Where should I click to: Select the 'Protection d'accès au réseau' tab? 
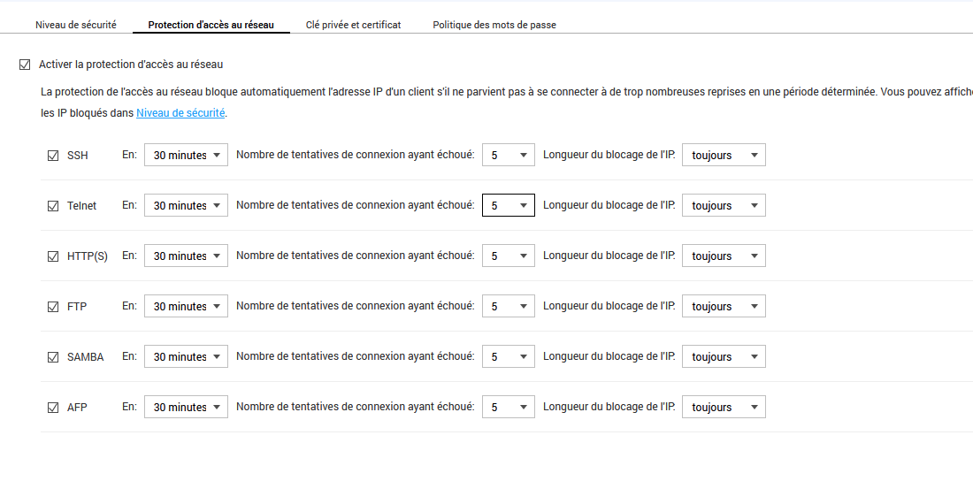tap(211, 25)
